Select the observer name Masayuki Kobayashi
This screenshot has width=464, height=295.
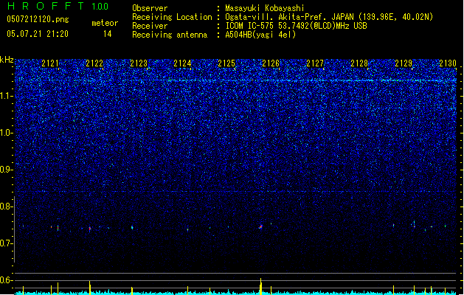(x=265, y=8)
